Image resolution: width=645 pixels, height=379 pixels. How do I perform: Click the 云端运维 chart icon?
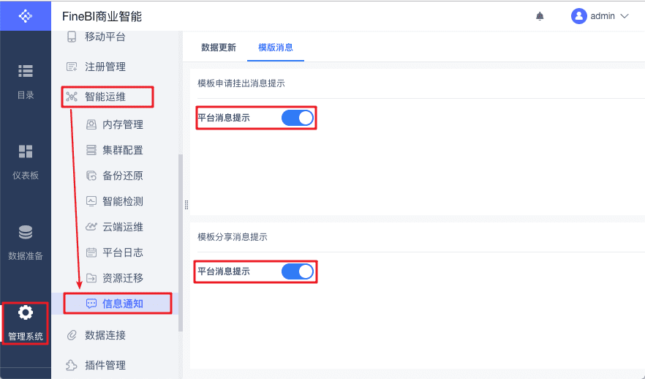[91, 227]
